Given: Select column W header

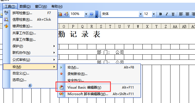Looking at the screenshot, I should click(x=138, y=26).
